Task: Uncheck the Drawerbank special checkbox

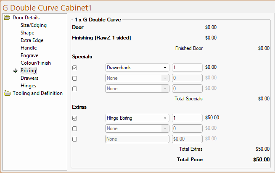Action: tap(75, 68)
